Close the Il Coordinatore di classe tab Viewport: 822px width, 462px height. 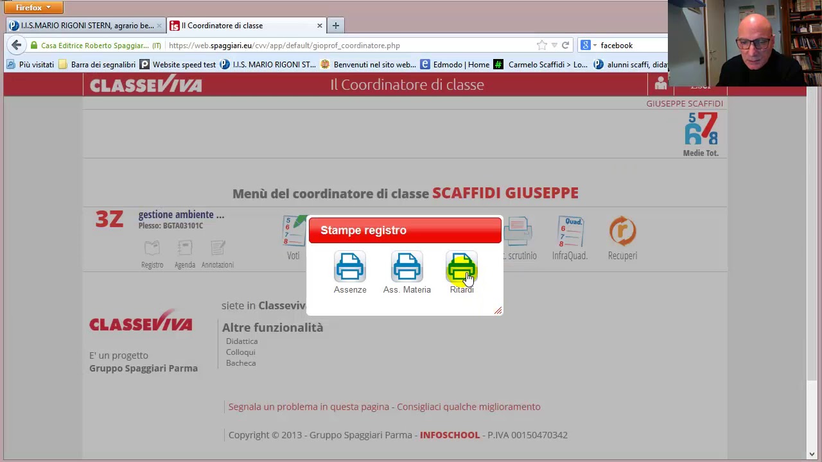319,26
